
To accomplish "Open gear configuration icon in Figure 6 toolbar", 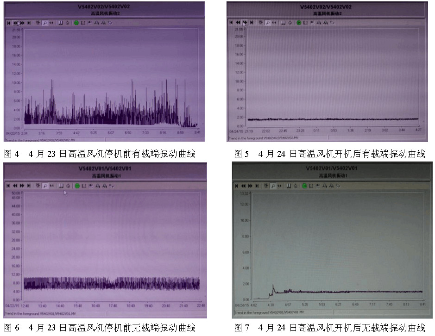I will click(x=38, y=185).
